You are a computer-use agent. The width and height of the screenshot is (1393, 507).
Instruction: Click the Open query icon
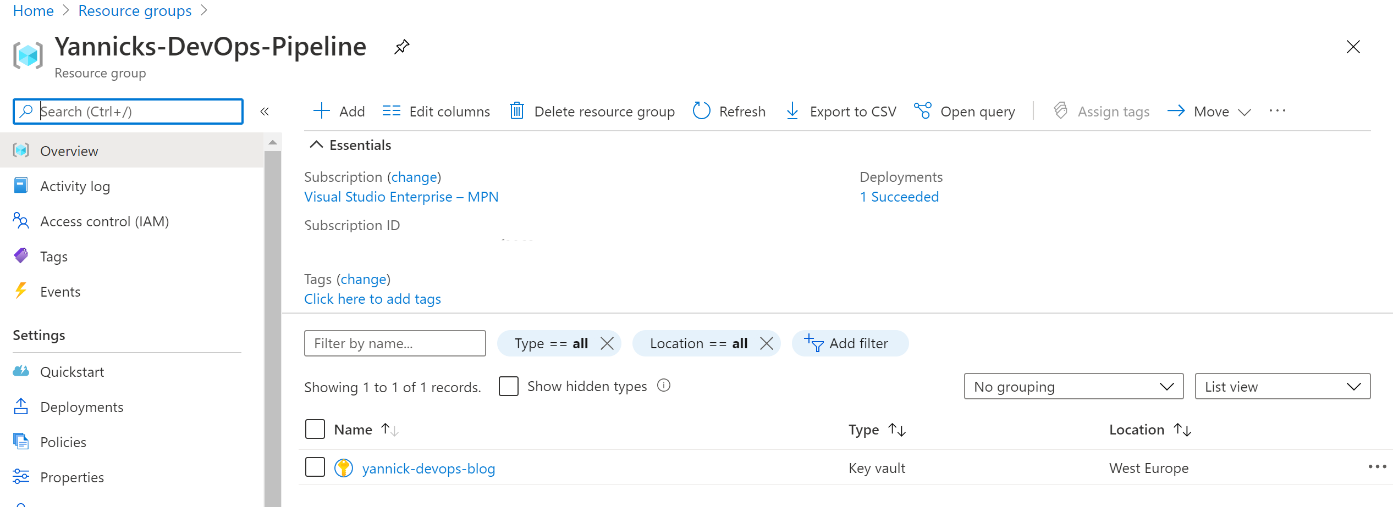922,111
